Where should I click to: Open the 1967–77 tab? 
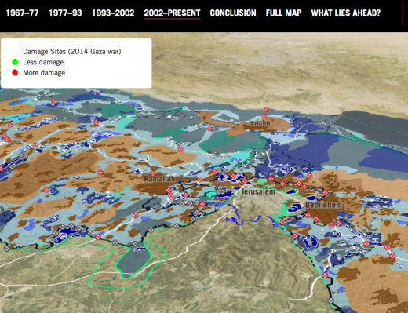tap(22, 13)
